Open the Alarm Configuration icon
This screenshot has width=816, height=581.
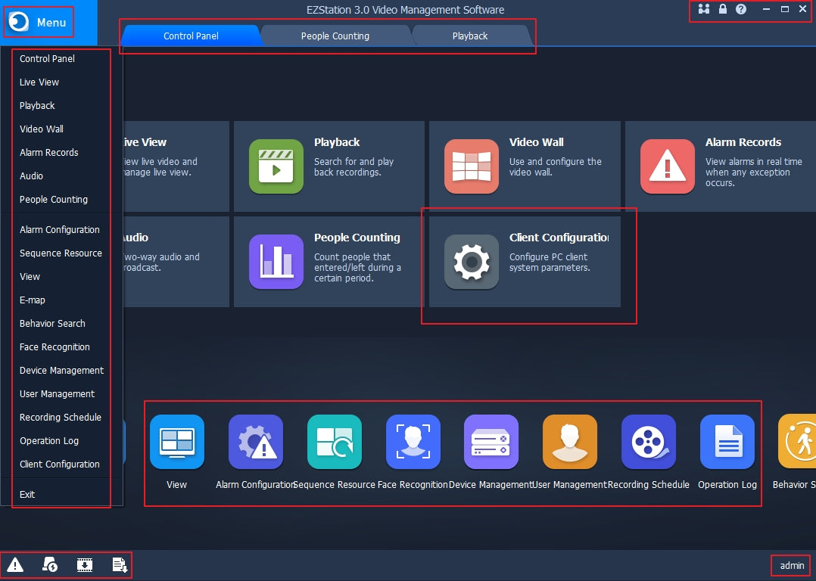(x=255, y=442)
